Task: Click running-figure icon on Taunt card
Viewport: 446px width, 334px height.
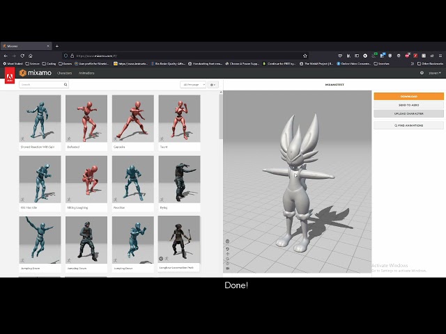Action: click(162, 139)
